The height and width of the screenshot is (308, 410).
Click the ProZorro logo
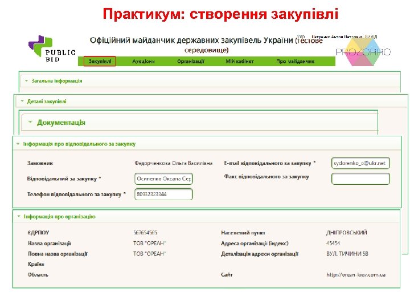pyautogui.click(x=363, y=52)
